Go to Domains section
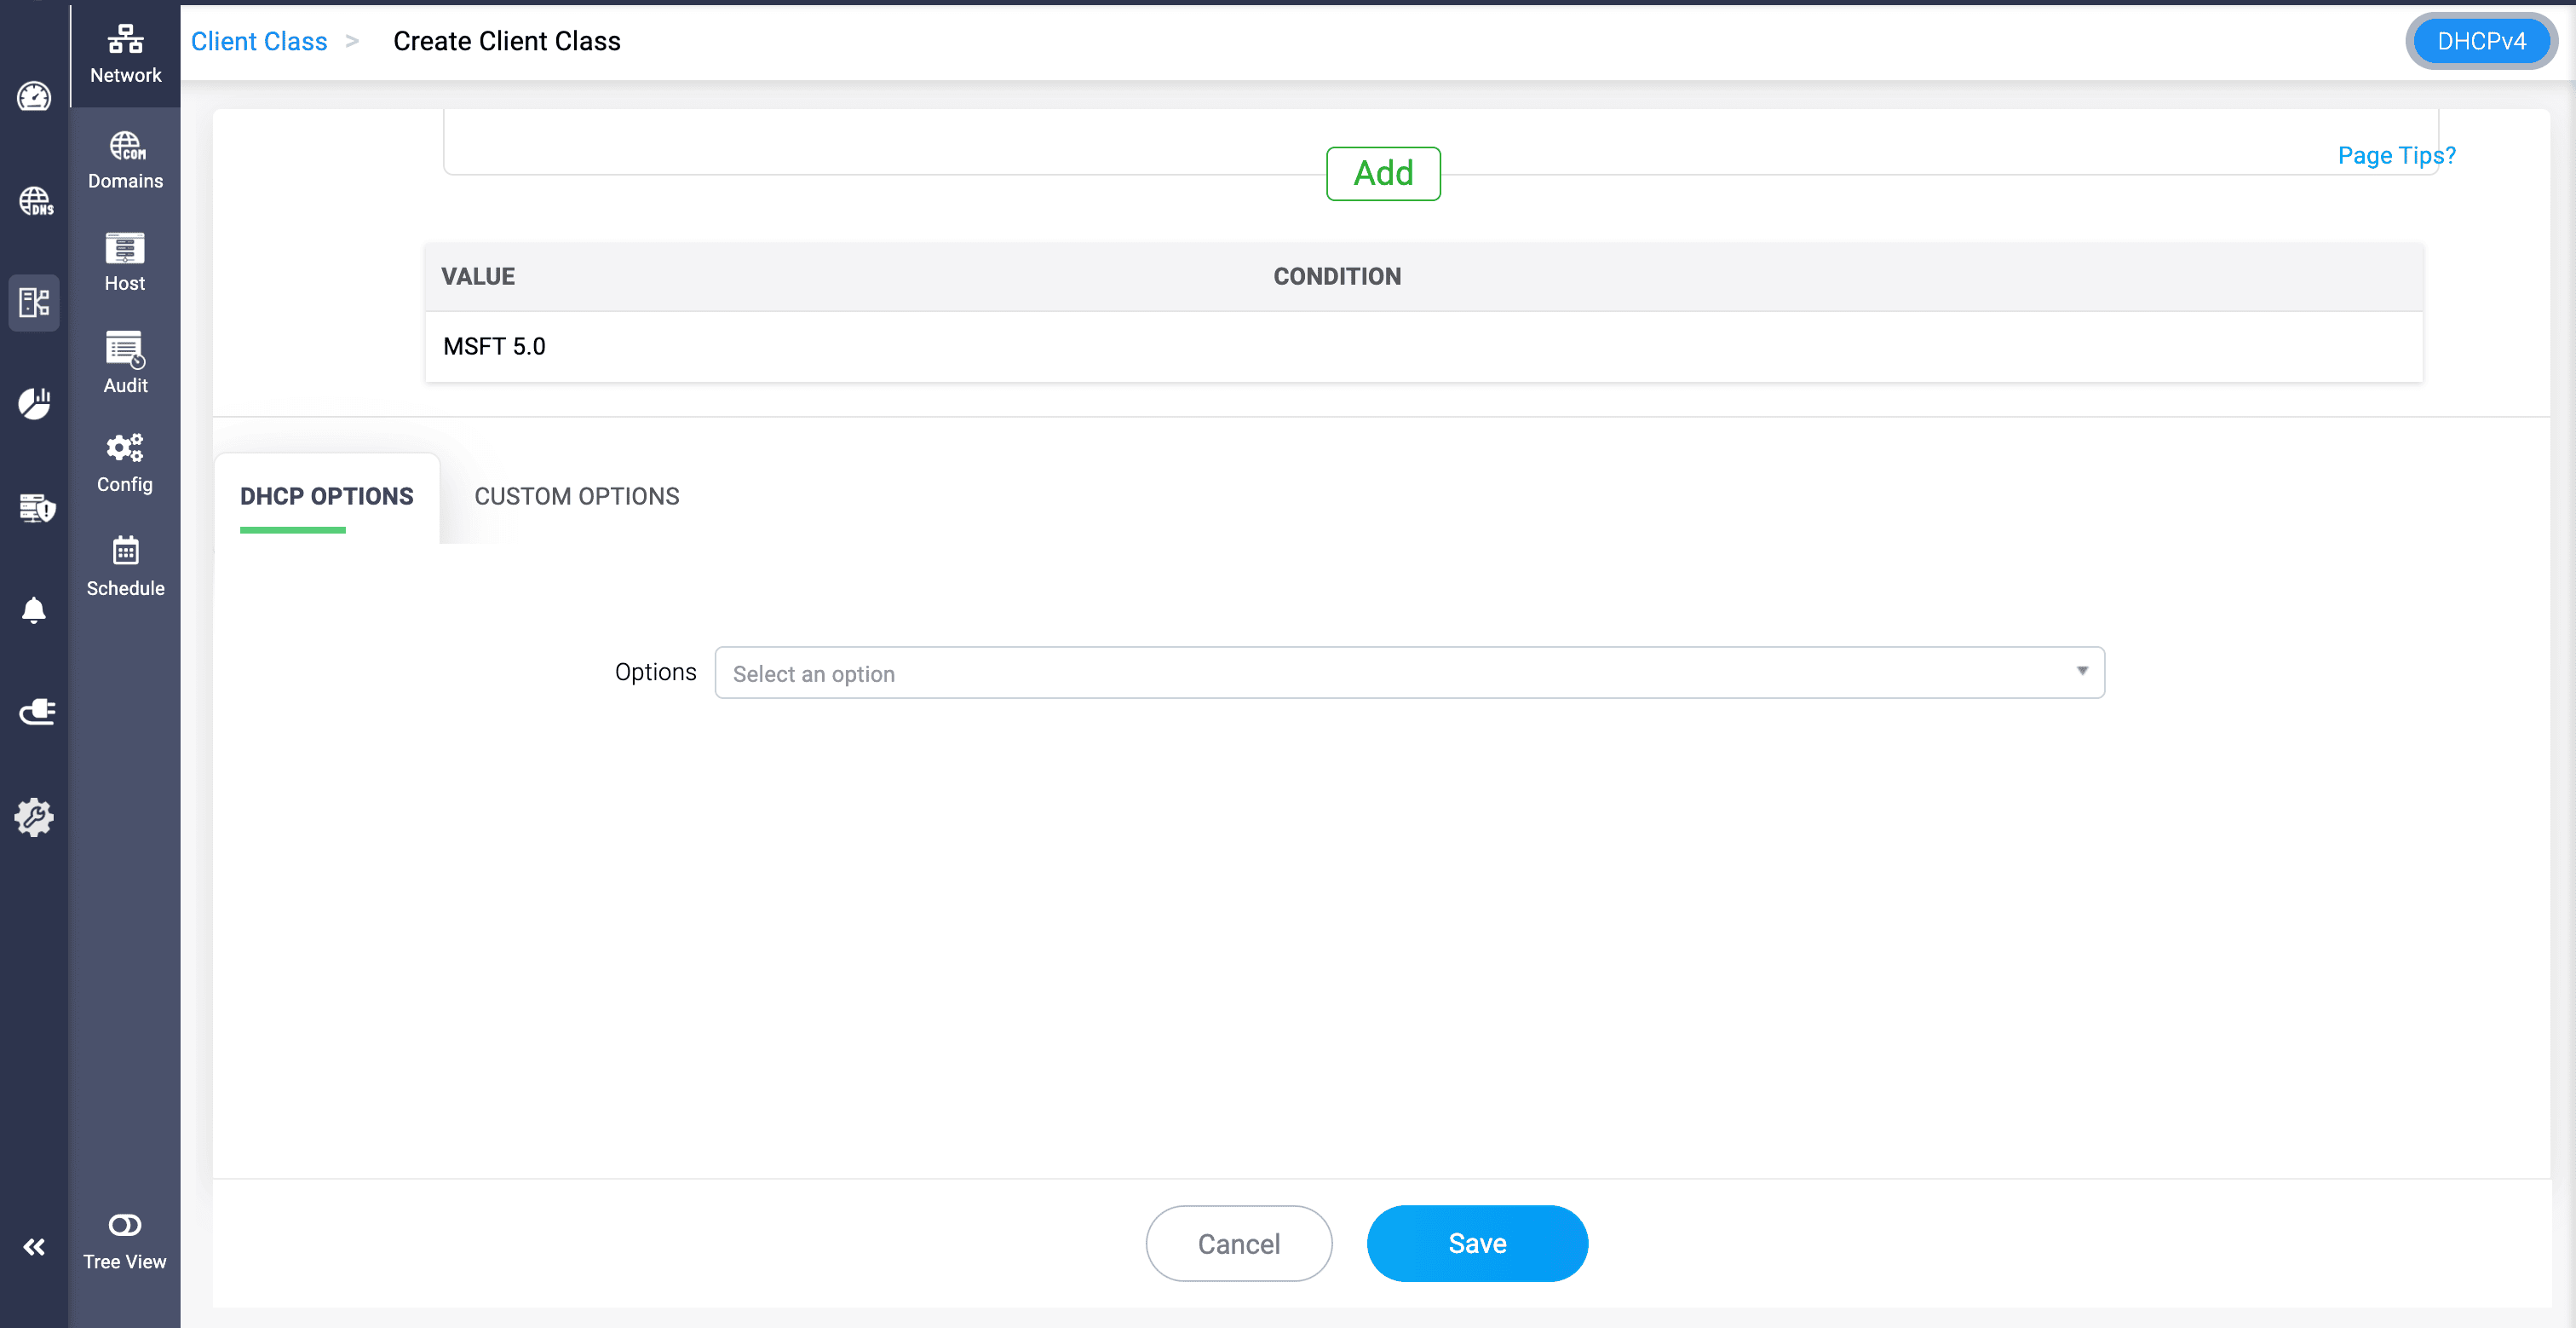 [x=125, y=159]
